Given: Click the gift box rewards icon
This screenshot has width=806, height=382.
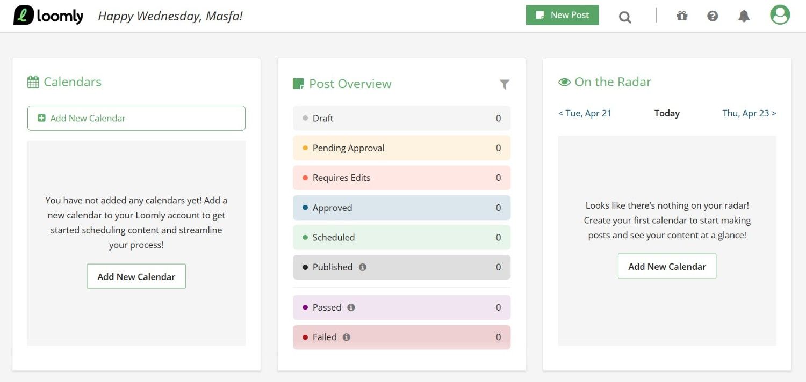Looking at the screenshot, I should (681, 16).
